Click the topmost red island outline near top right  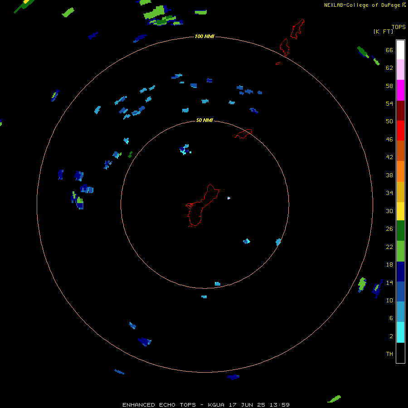[297, 29]
